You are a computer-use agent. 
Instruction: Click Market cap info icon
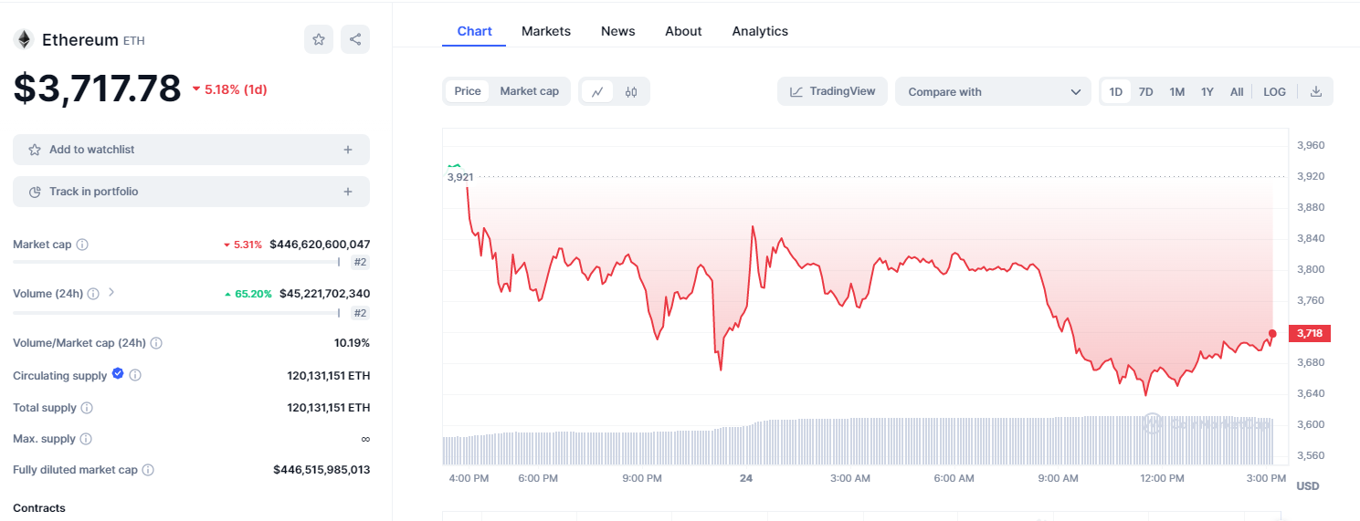[82, 245]
